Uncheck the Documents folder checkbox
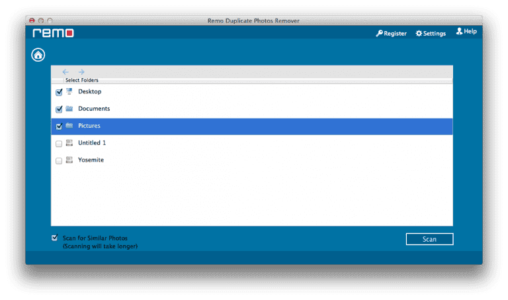 (59, 109)
